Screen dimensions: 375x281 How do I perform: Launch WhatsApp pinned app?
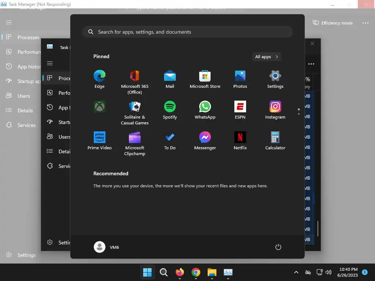coord(205,110)
